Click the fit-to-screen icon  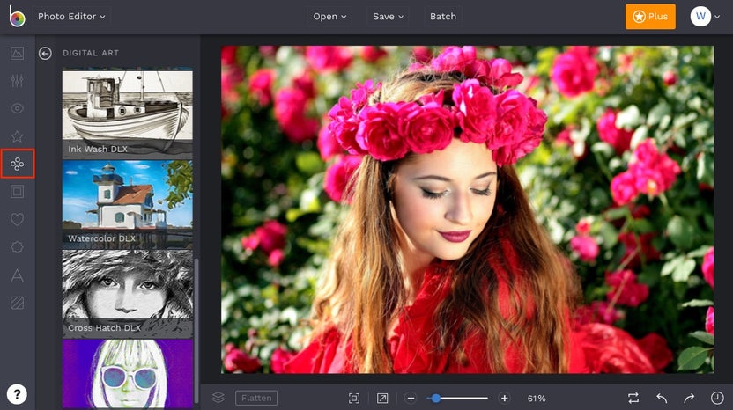click(x=354, y=399)
